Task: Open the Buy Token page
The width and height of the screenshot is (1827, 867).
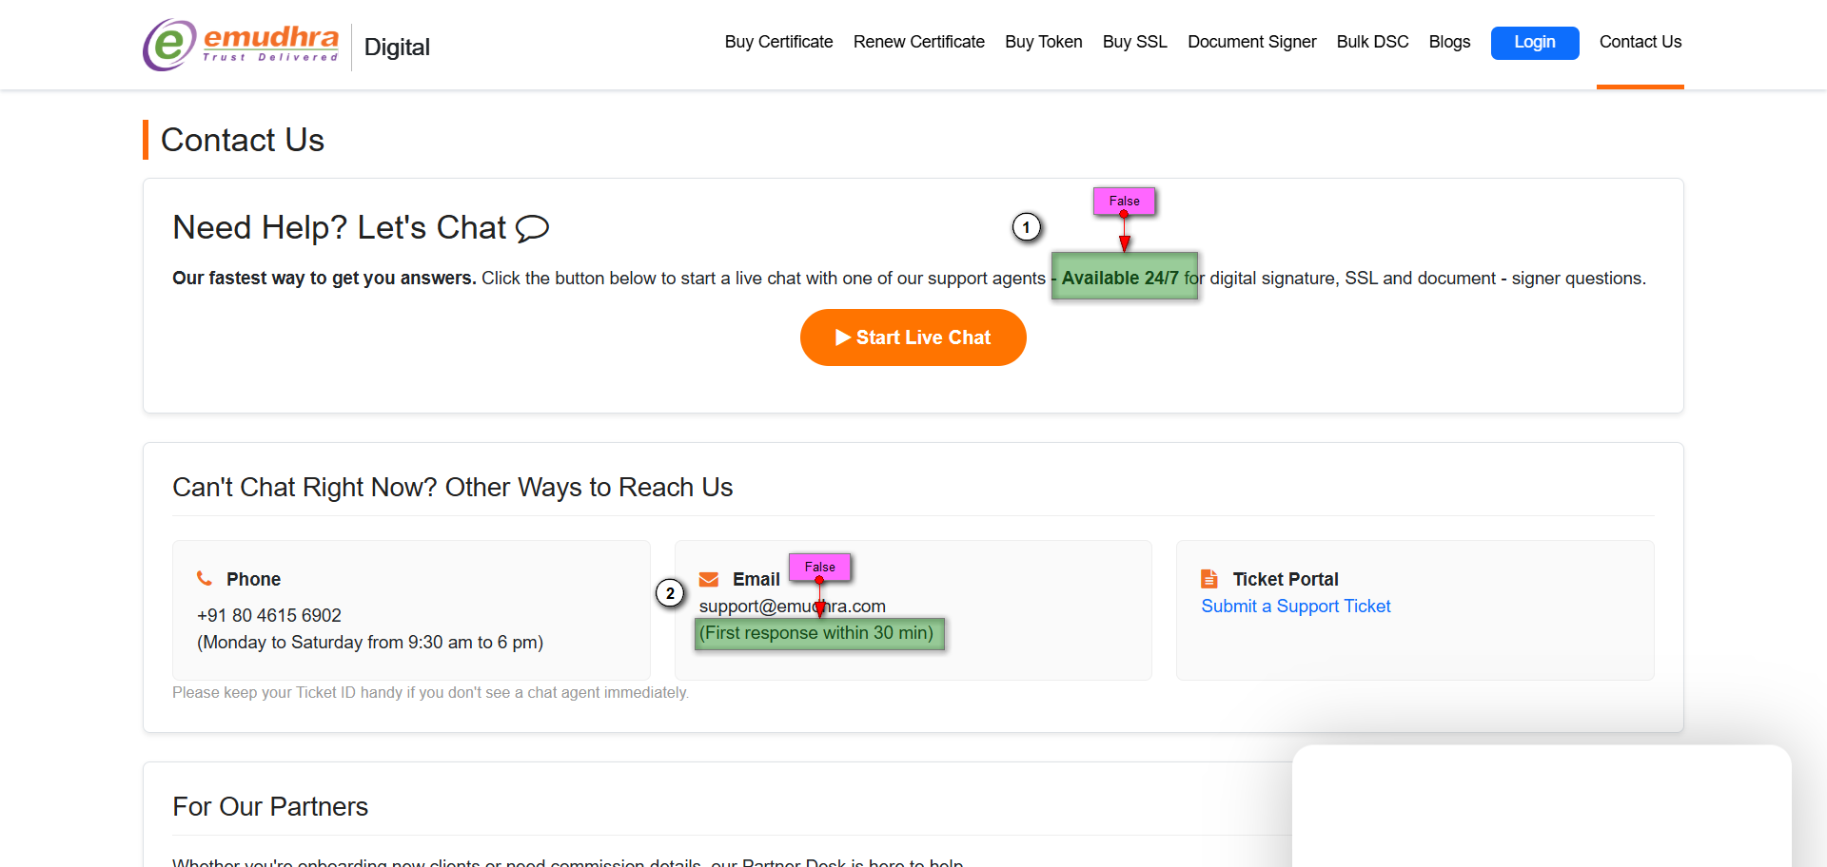Action: click(x=1043, y=42)
